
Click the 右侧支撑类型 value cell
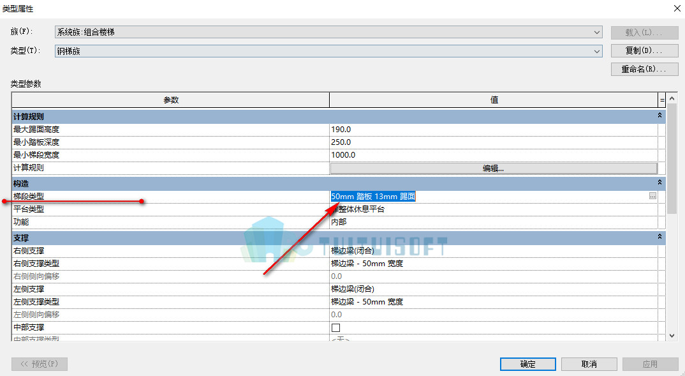point(494,264)
